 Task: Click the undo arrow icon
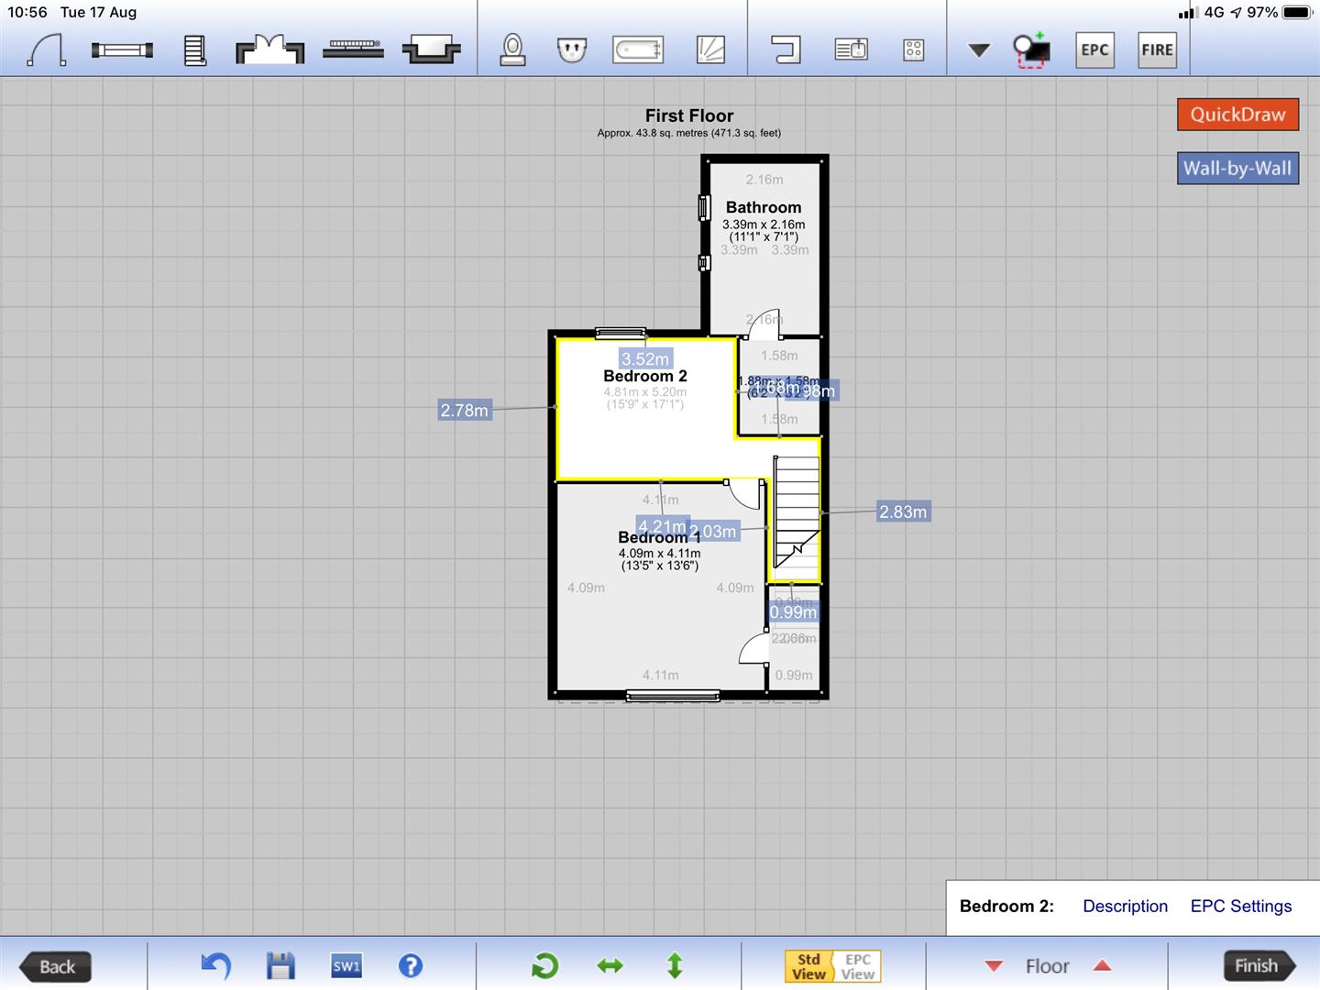(216, 965)
